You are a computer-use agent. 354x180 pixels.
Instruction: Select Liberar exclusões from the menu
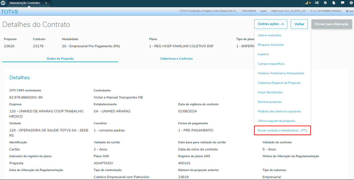(269, 35)
